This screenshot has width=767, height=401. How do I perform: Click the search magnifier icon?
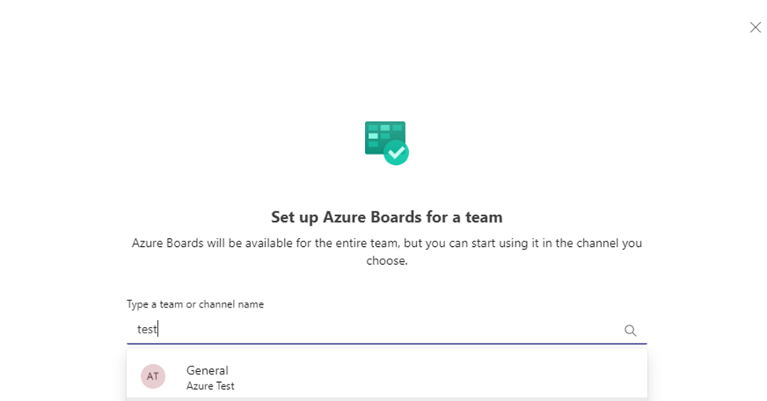tap(630, 330)
